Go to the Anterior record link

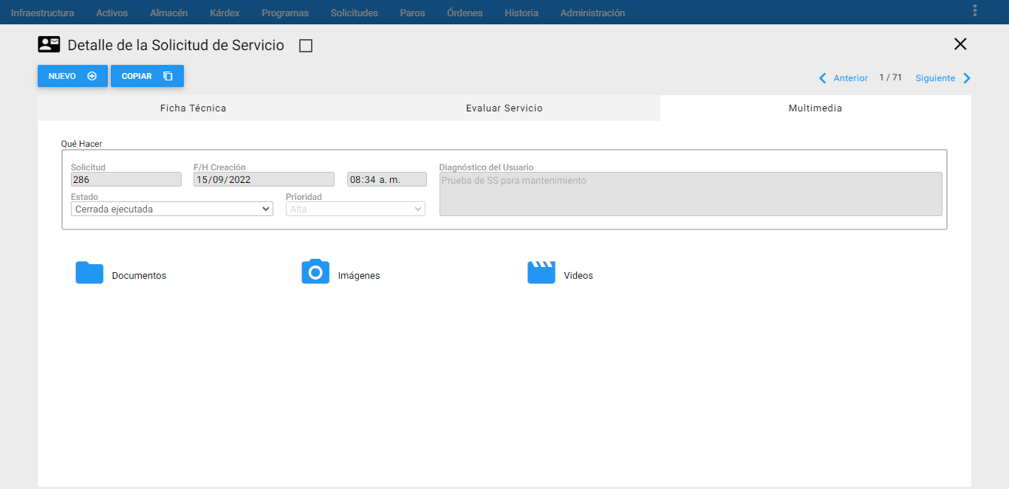click(851, 78)
